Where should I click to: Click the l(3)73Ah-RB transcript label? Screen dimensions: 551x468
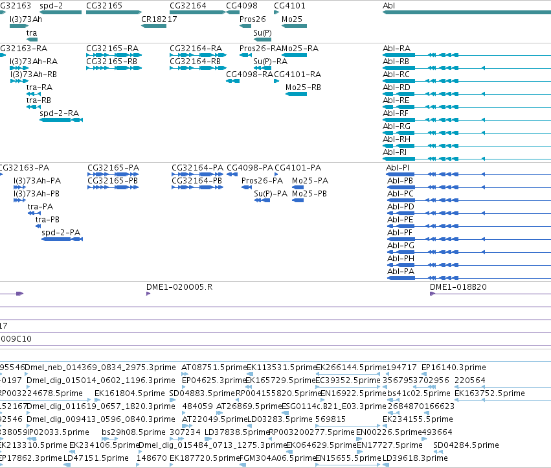click(34, 75)
